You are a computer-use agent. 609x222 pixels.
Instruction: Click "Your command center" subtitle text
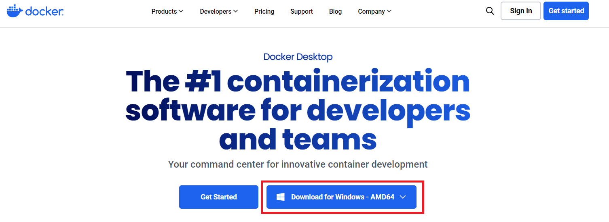pyautogui.click(x=298, y=164)
